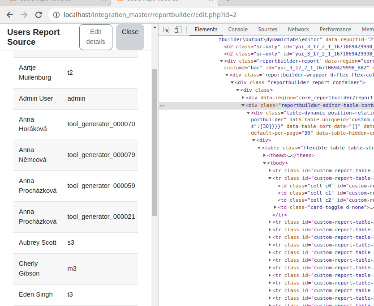Activate the DevTools inspect element picker
The height and width of the screenshot is (306, 374).
tap(166, 30)
